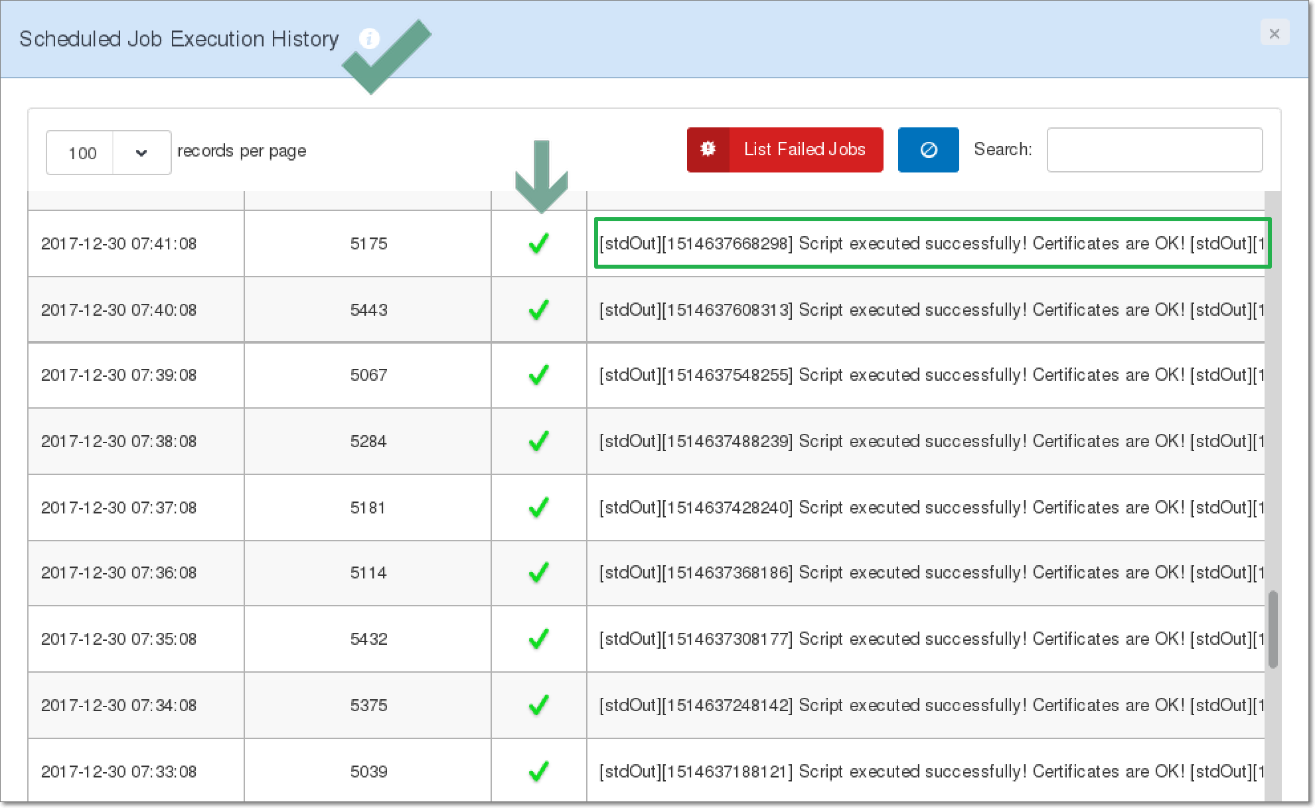The height and width of the screenshot is (808, 1315).
Task: Open output message with id 1514637488239
Action: coord(931,441)
